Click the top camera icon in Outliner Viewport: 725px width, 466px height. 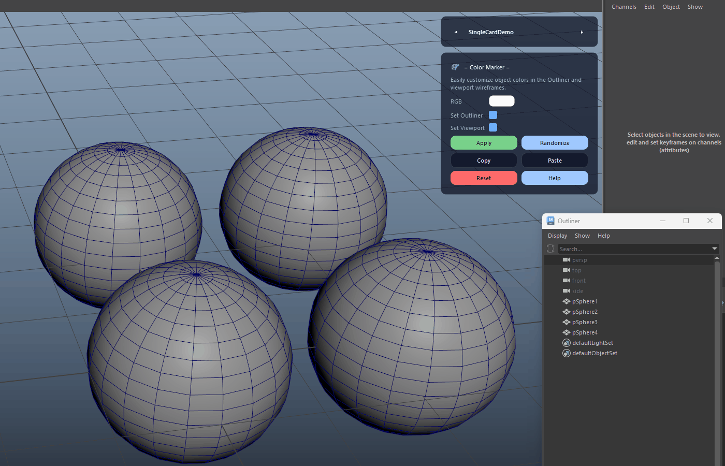tap(567, 270)
